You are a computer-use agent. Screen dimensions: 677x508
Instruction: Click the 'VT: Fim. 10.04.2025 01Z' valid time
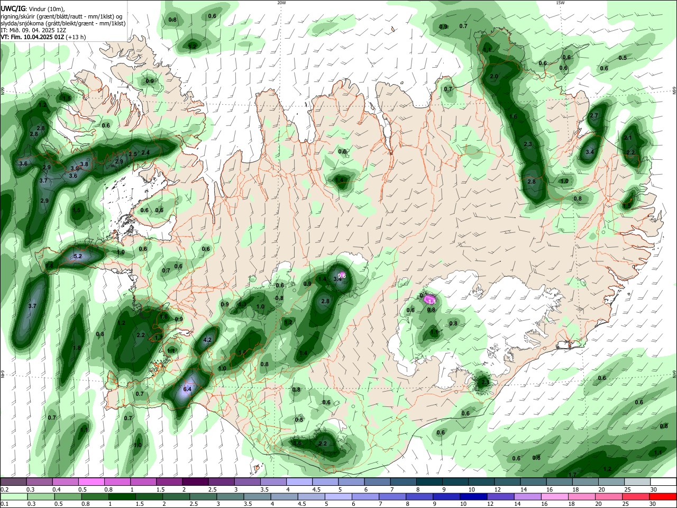click(x=32, y=37)
